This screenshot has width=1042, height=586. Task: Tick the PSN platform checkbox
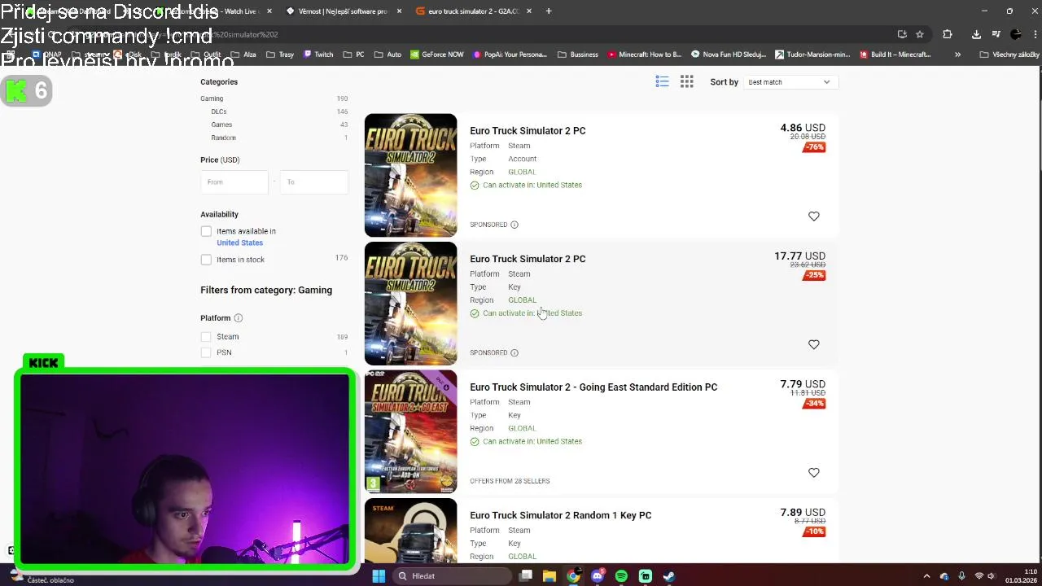[x=206, y=352]
